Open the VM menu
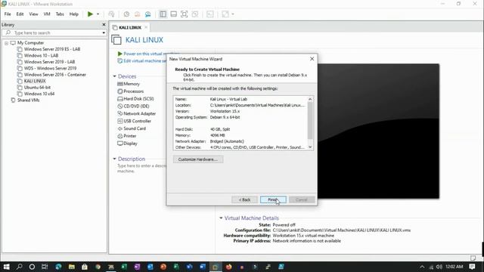484x272 pixels. (47, 14)
